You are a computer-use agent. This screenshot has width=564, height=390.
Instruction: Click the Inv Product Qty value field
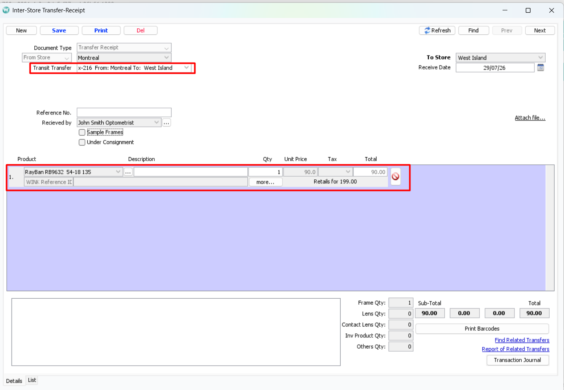pos(401,336)
